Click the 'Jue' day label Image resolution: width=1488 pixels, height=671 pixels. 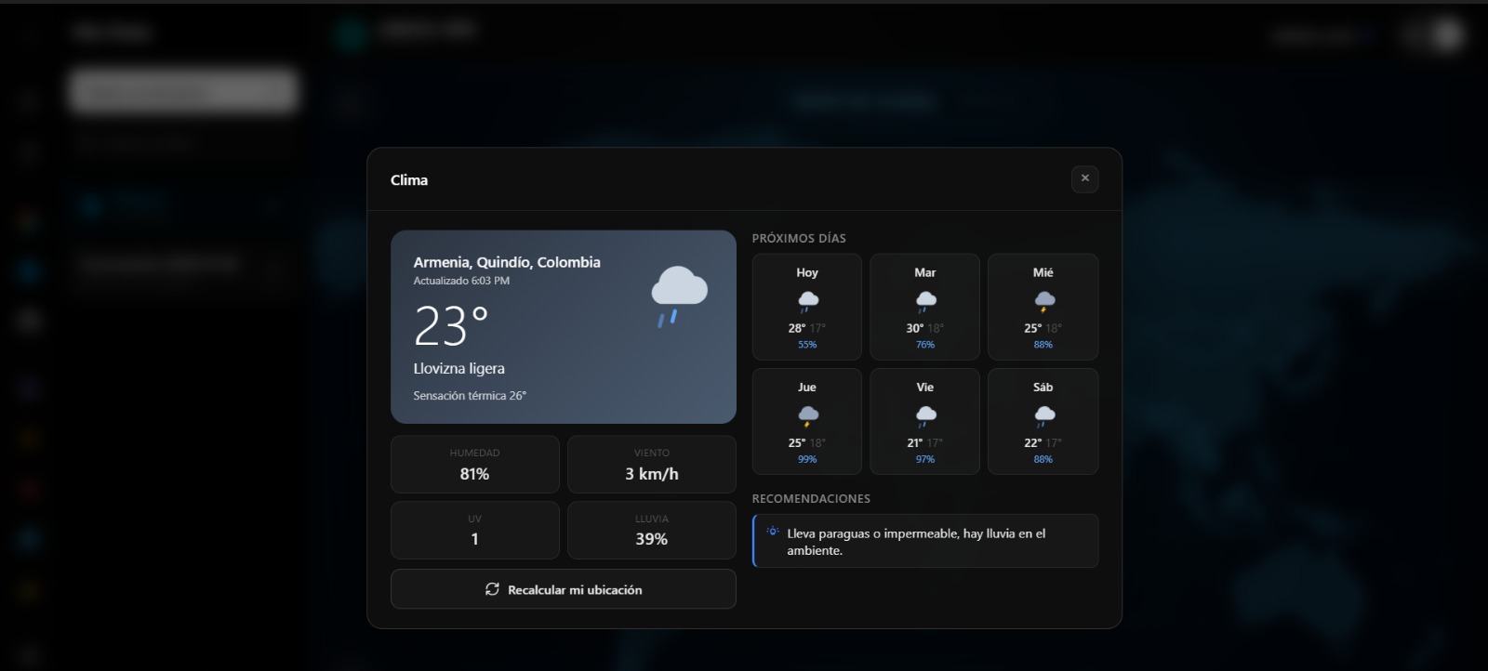tap(807, 387)
